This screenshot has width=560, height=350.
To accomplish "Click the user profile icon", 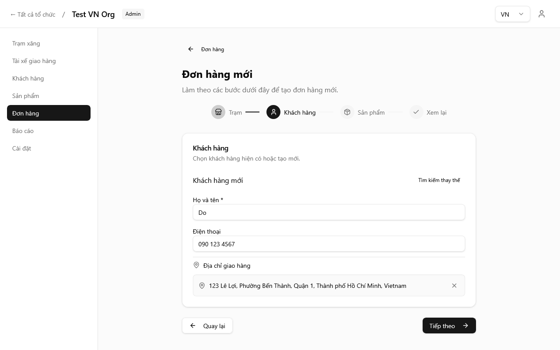I will tap(542, 14).
